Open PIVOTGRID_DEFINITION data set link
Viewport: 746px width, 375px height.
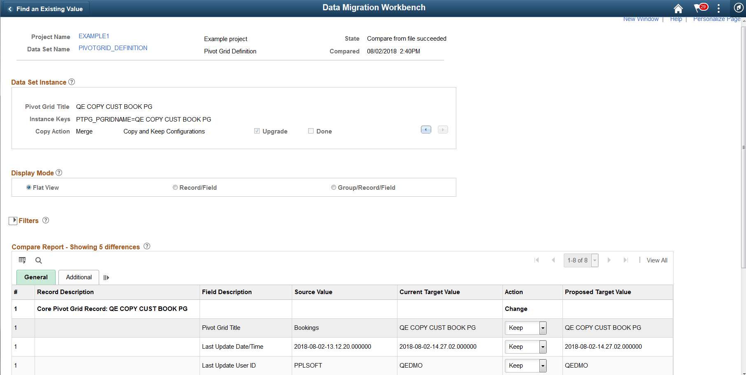[x=113, y=48]
